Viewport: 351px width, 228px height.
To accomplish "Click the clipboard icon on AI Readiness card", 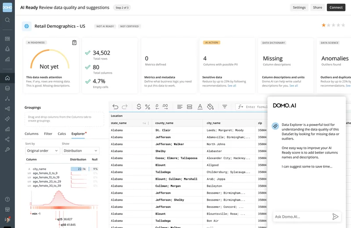I will (74, 43).
